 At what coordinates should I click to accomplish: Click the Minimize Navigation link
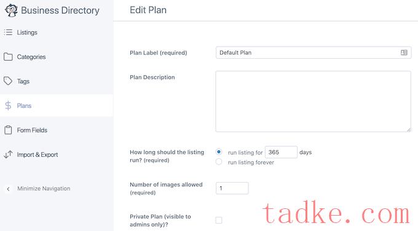coord(44,189)
